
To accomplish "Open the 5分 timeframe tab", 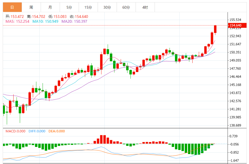I will click(69, 7).
